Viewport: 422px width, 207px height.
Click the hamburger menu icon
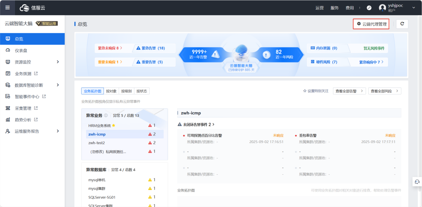coord(7,8)
